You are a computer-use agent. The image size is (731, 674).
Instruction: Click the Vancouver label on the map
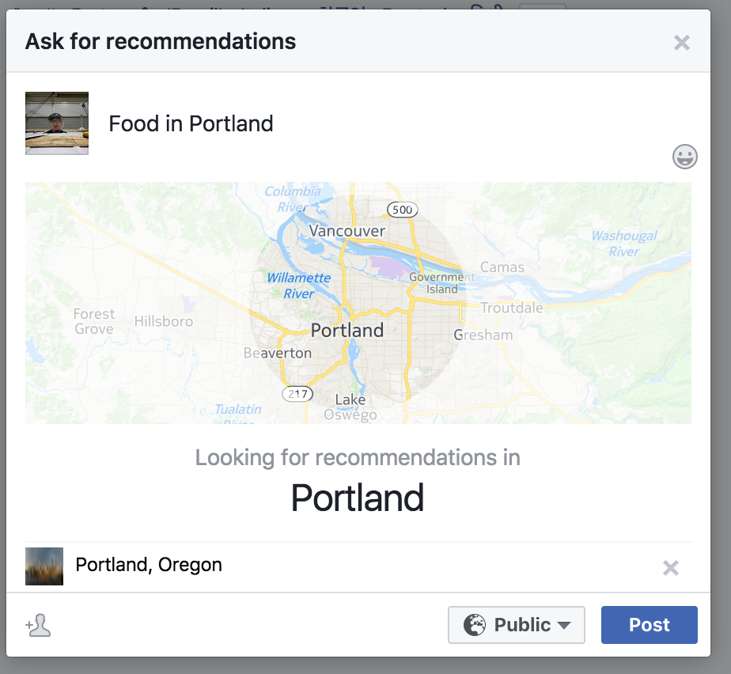point(347,231)
